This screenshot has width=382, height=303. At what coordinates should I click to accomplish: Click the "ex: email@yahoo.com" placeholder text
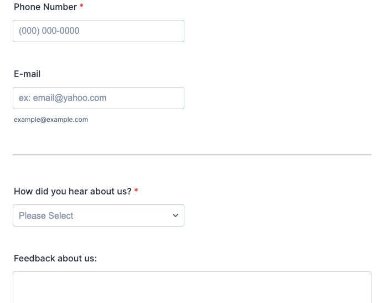tap(63, 98)
